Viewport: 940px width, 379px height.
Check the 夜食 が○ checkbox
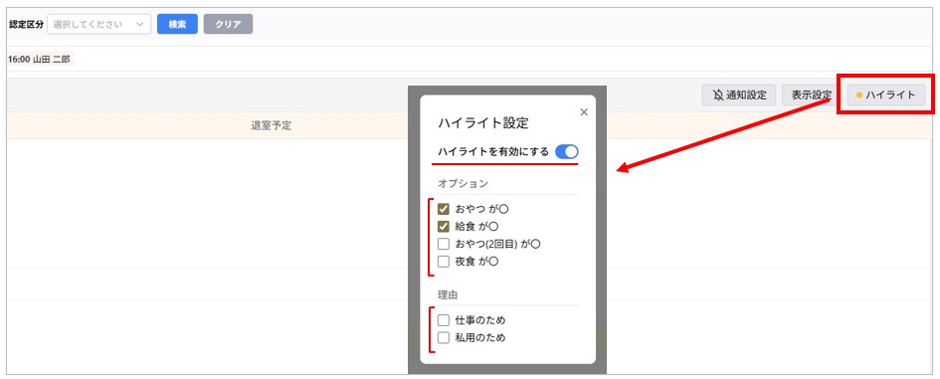(x=444, y=262)
